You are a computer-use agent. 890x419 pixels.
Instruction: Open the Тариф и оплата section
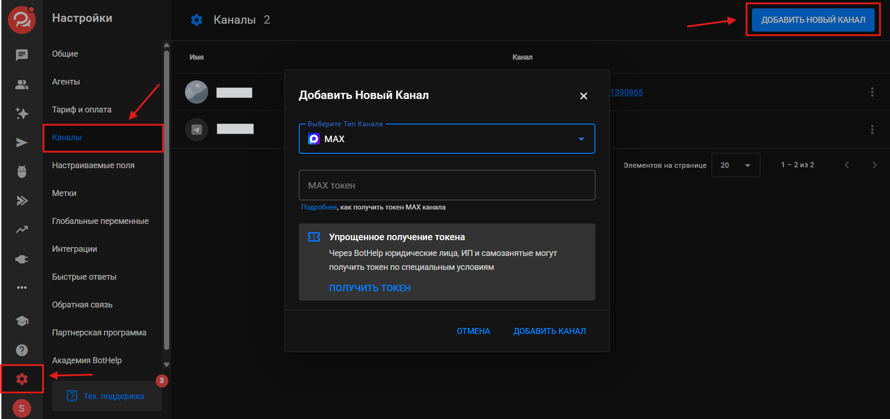click(82, 110)
